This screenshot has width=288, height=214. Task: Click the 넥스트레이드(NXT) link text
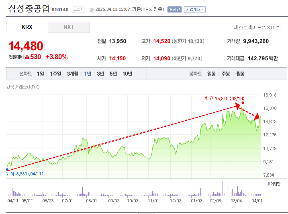coord(253,27)
